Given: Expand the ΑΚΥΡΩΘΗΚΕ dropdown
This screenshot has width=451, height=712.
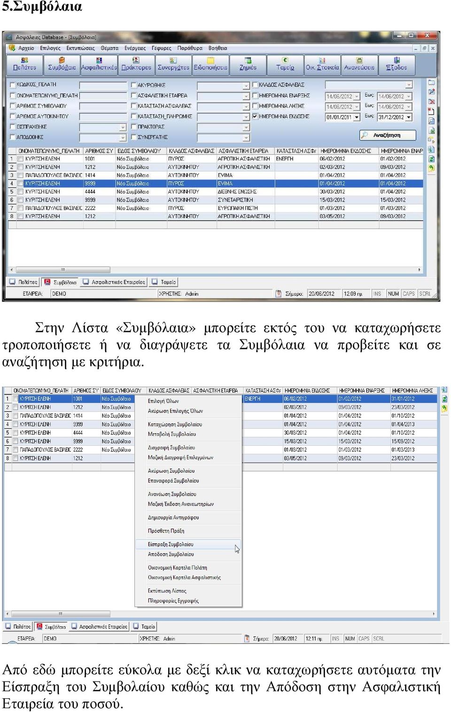Looking at the screenshot, I should point(246,86).
